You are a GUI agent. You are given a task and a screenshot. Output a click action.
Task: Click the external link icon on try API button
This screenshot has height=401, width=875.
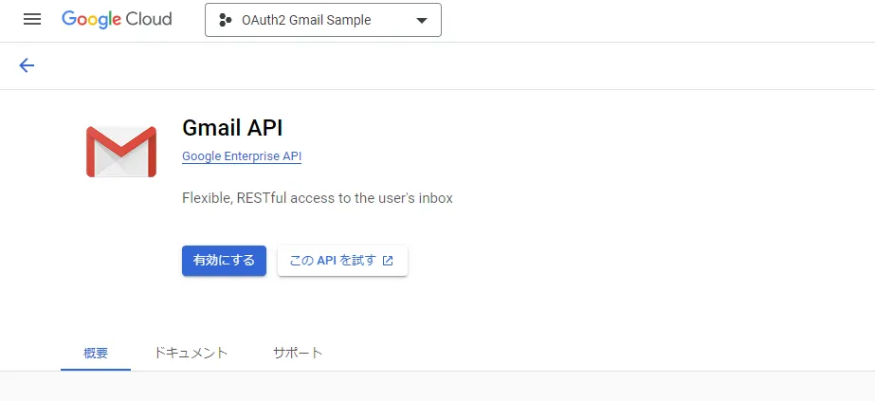point(388,261)
